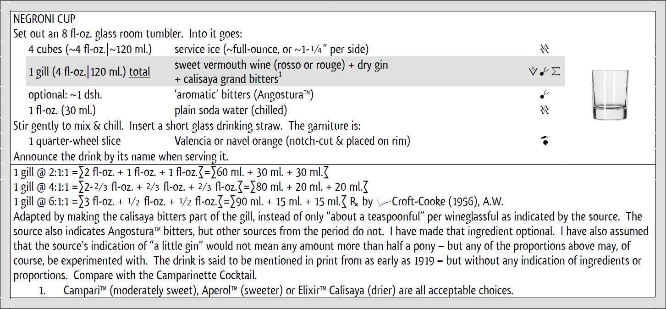
Task: Click the dasher icon next to Sigma
Action: (x=544, y=72)
